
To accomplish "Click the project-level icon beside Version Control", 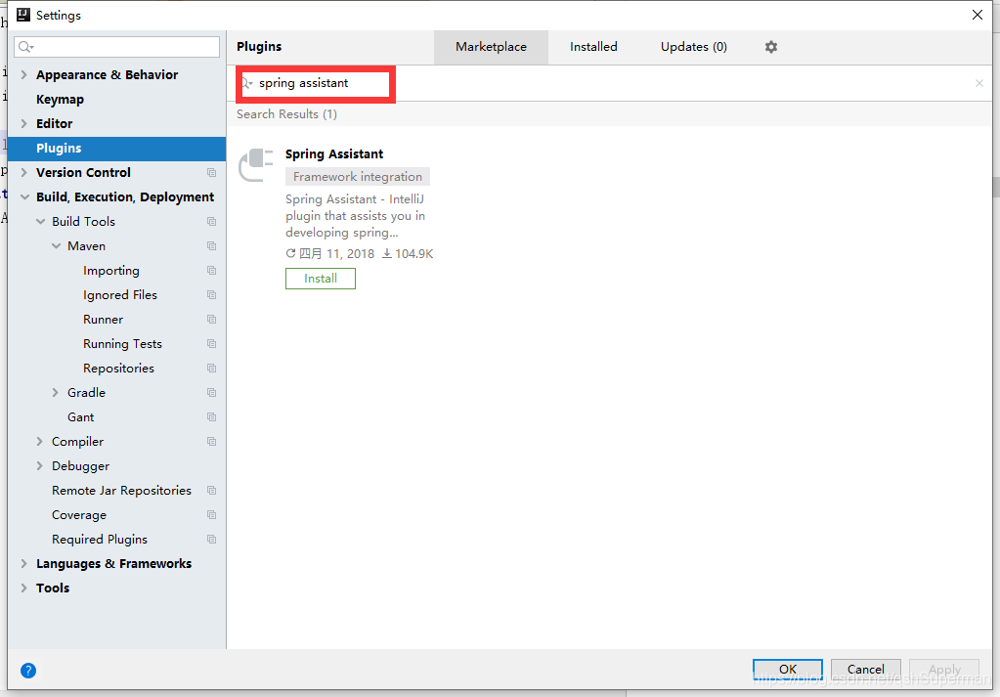I will [212, 173].
